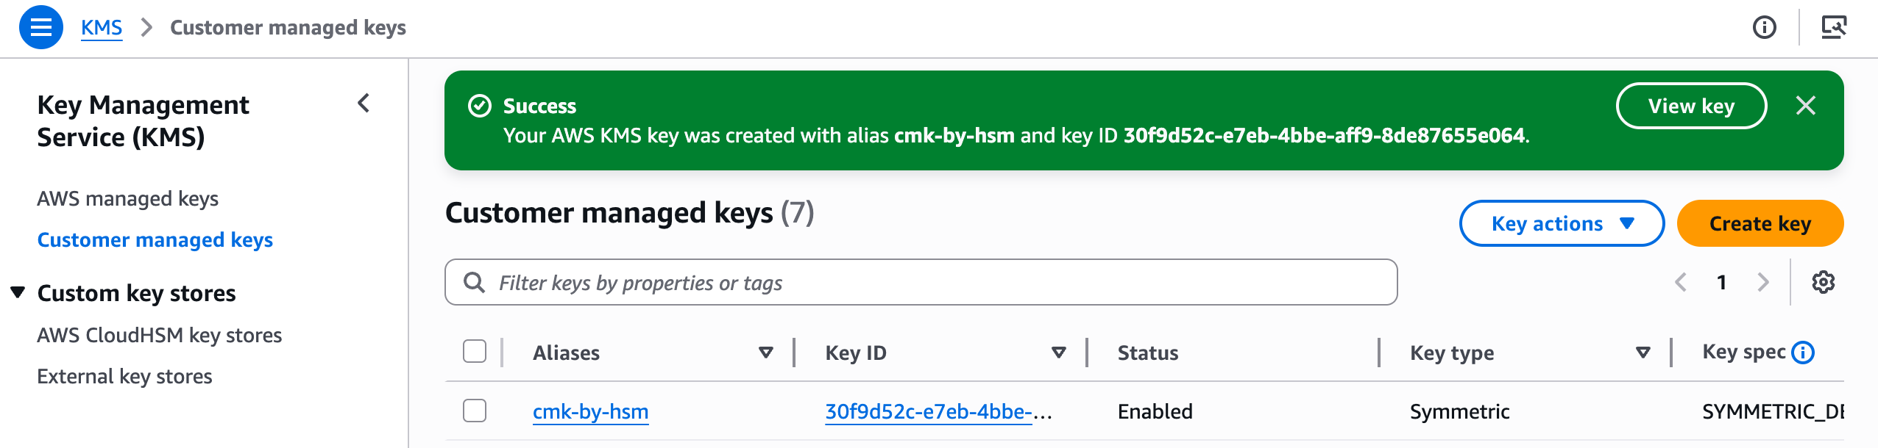Open the CloudShell screen icon at top right

click(1833, 27)
